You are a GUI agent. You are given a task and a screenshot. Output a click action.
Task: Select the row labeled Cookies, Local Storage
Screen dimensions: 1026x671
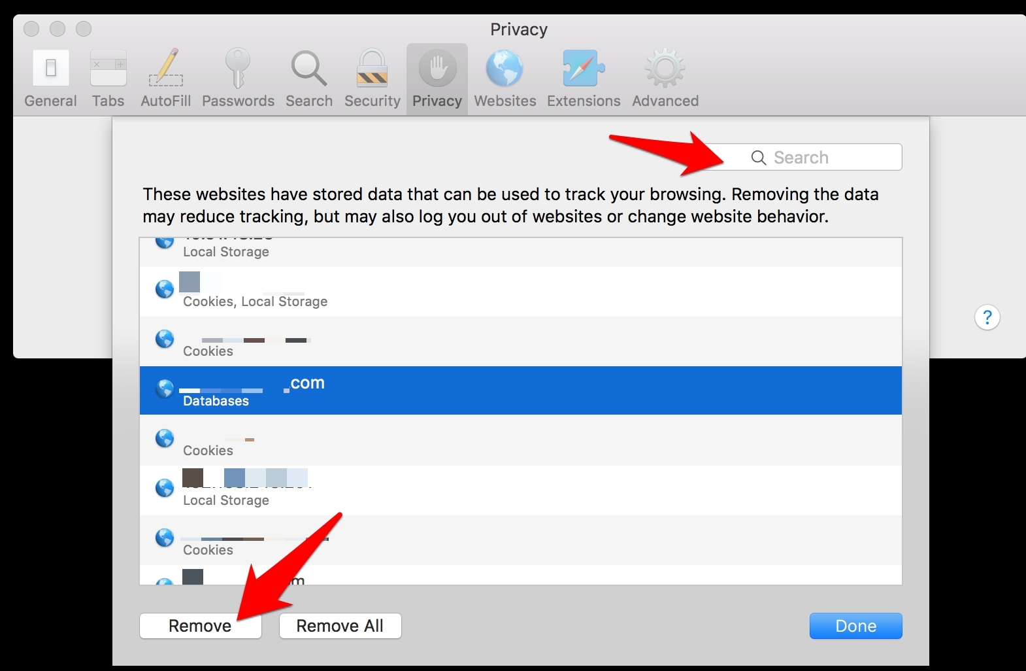coord(521,292)
